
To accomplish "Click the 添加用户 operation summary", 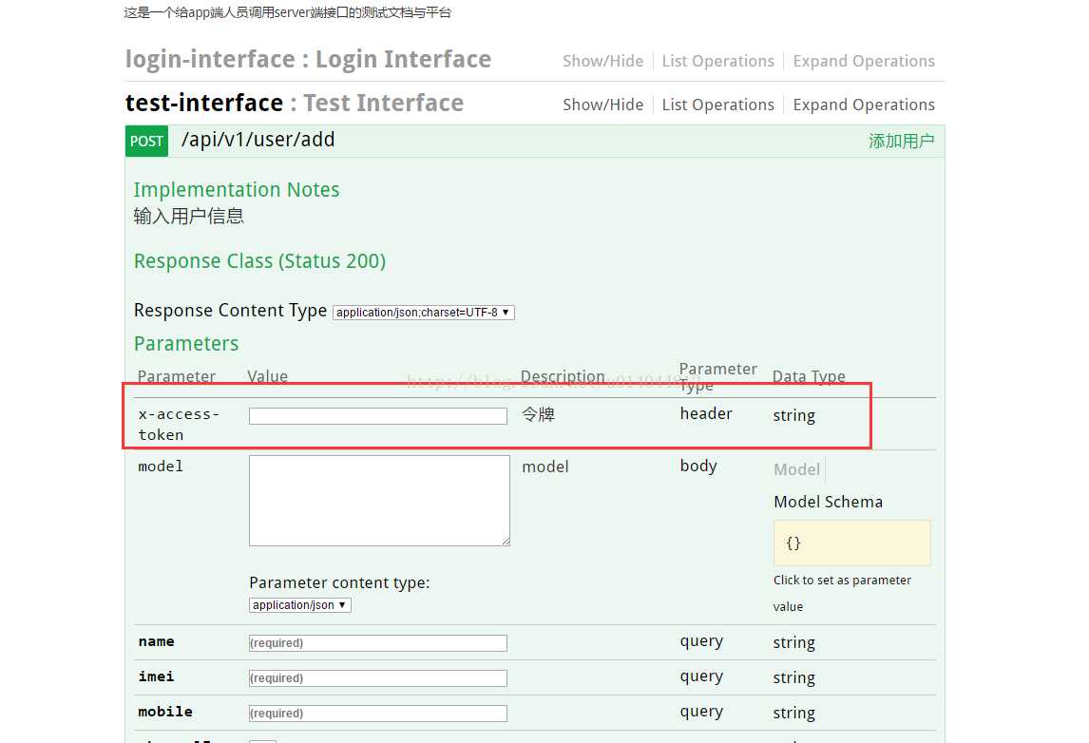I will tap(901, 141).
